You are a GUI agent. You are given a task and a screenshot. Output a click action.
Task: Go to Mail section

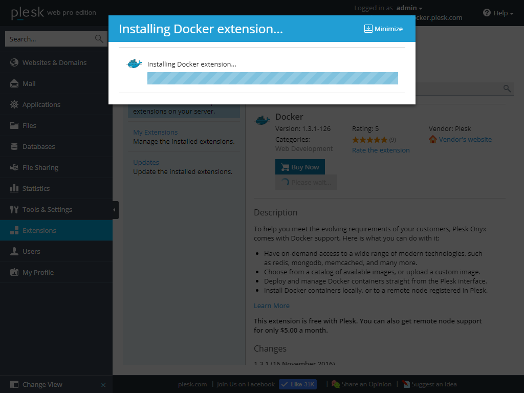(56, 83)
